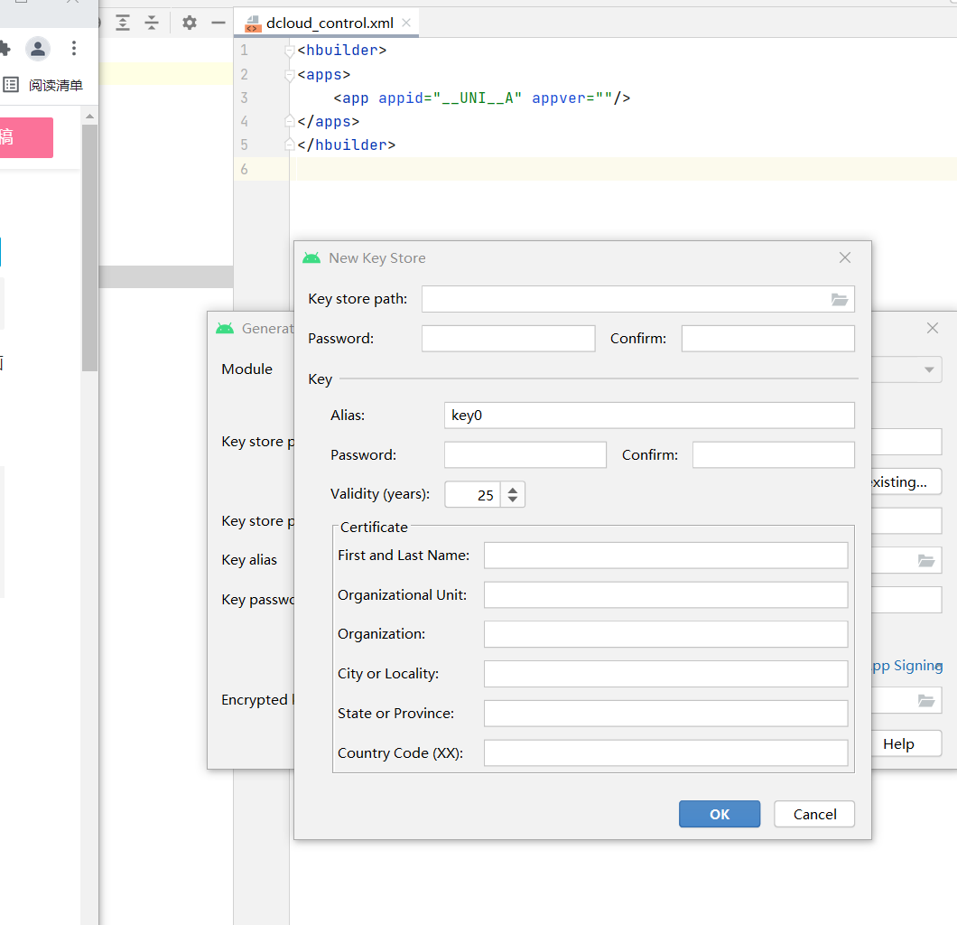
Task: Click the State or Province field
Action: [x=666, y=713]
